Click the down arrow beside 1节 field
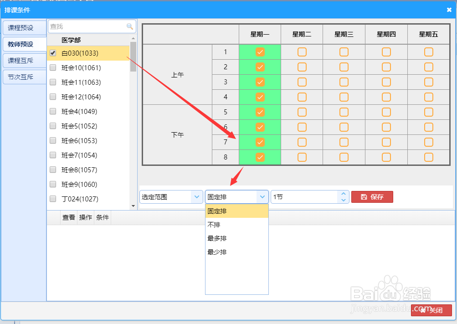This screenshot has width=457, height=324. pos(343,200)
